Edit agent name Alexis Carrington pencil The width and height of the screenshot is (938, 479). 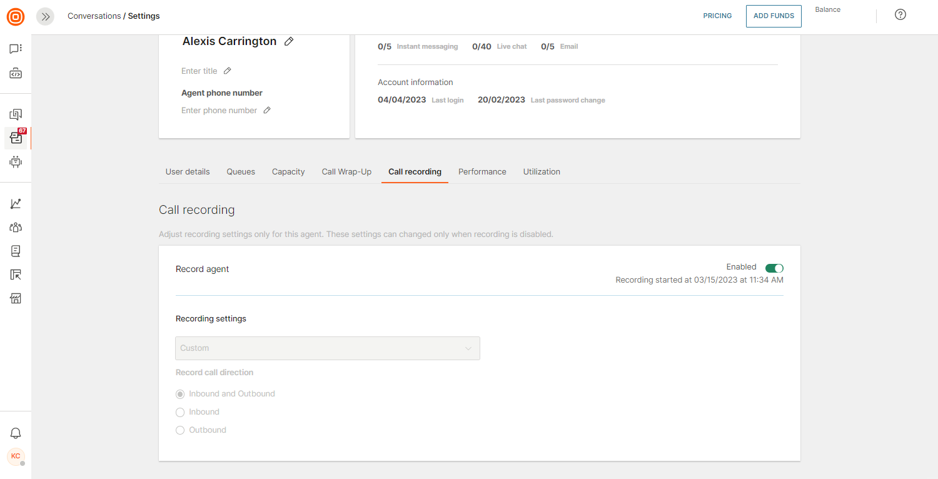pos(289,41)
